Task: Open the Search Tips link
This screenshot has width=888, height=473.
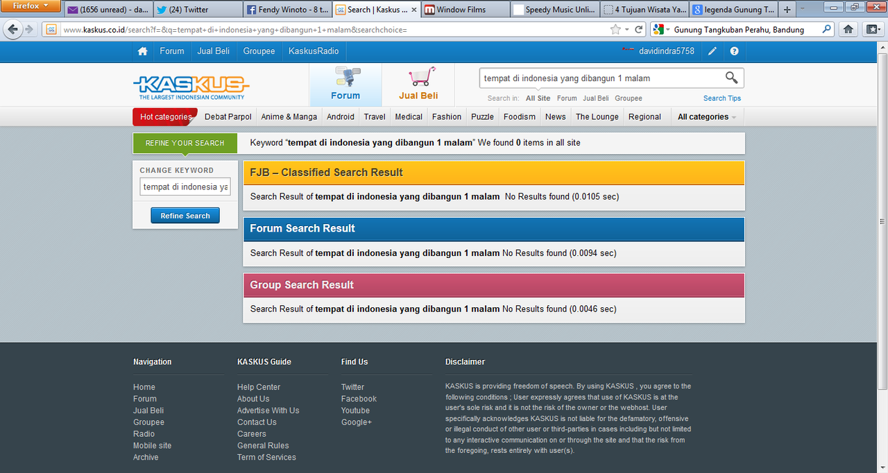Action: 722,98
